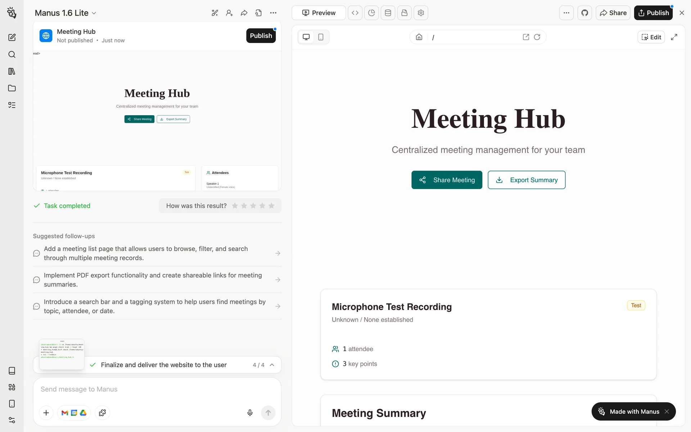Viewport: 691px width, 432px height.
Task: Open the plus attachment menu
Action: coord(46,413)
